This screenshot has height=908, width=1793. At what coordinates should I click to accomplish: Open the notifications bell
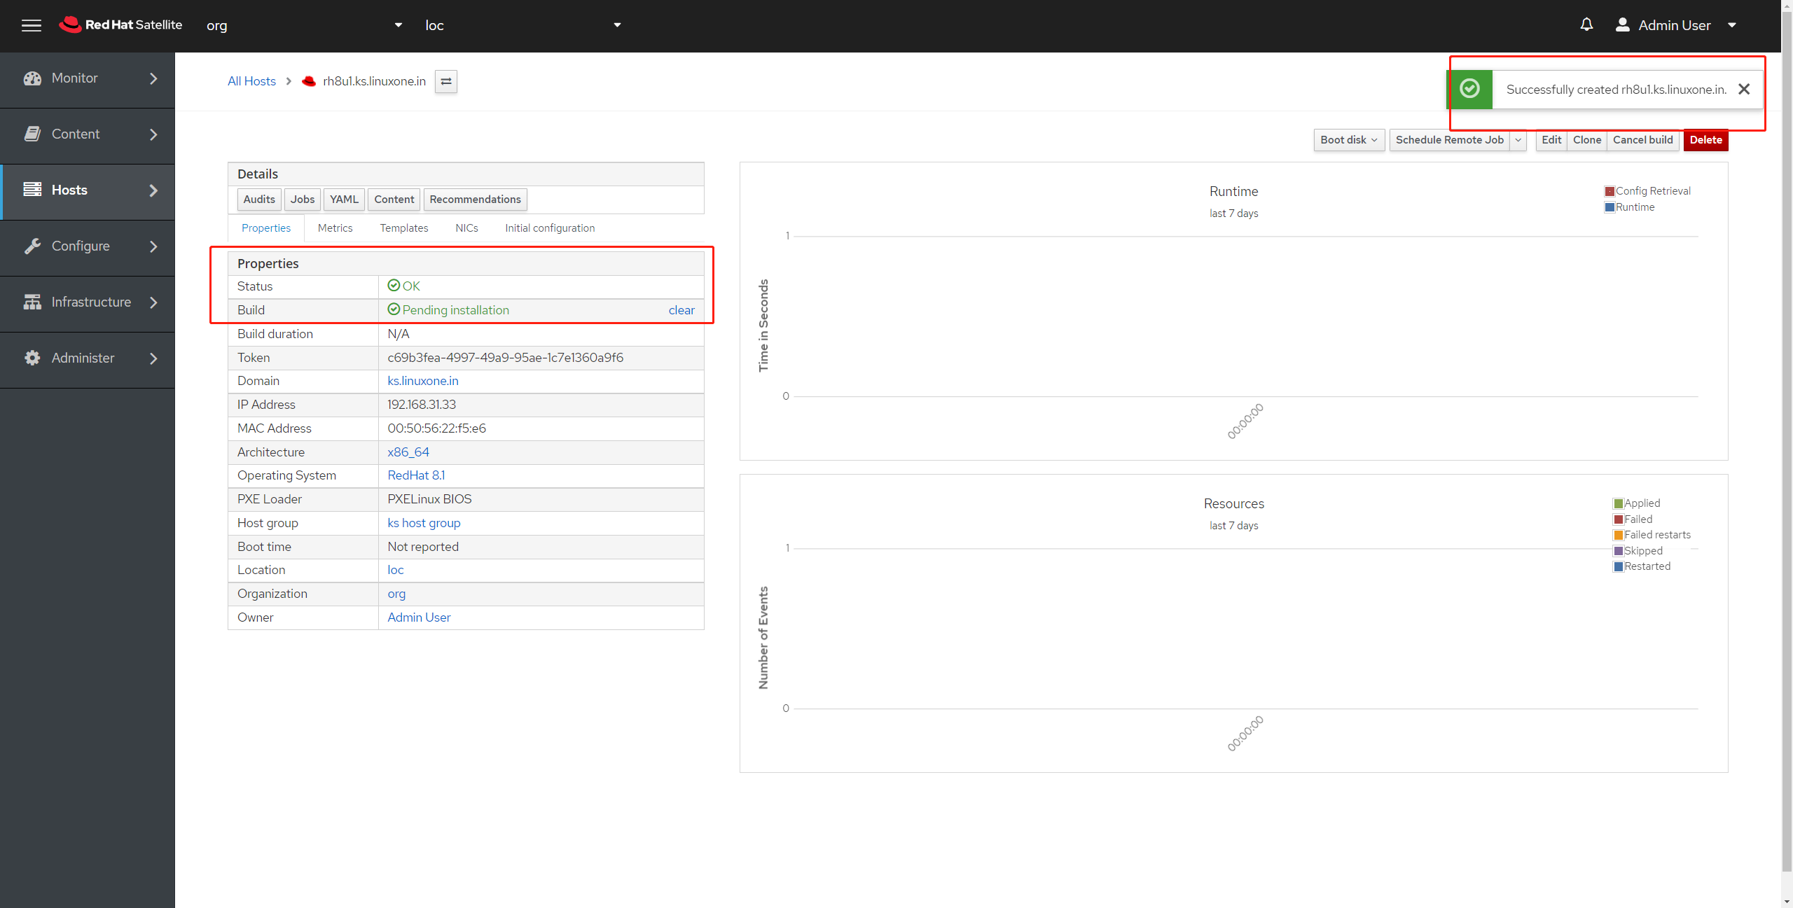tap(1586, 25)
